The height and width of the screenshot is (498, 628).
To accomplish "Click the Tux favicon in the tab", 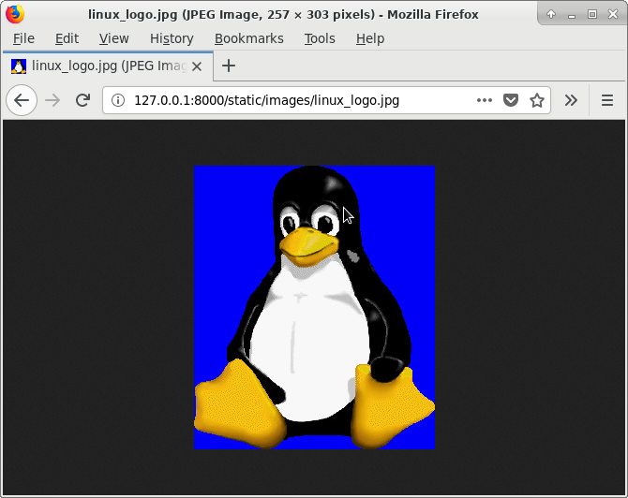I will pyautogui.click(x=19, y=66).
